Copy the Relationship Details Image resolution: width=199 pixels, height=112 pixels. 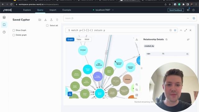167,40
